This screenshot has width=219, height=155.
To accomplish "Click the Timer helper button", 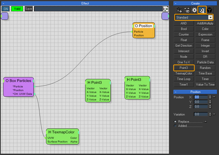I will click(205, 79).
